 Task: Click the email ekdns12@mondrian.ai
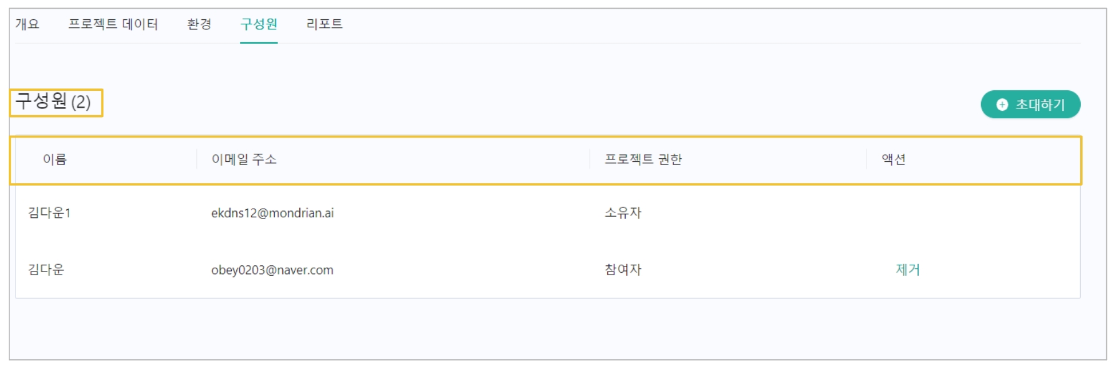pyautogui.click(x=272, y=213)
